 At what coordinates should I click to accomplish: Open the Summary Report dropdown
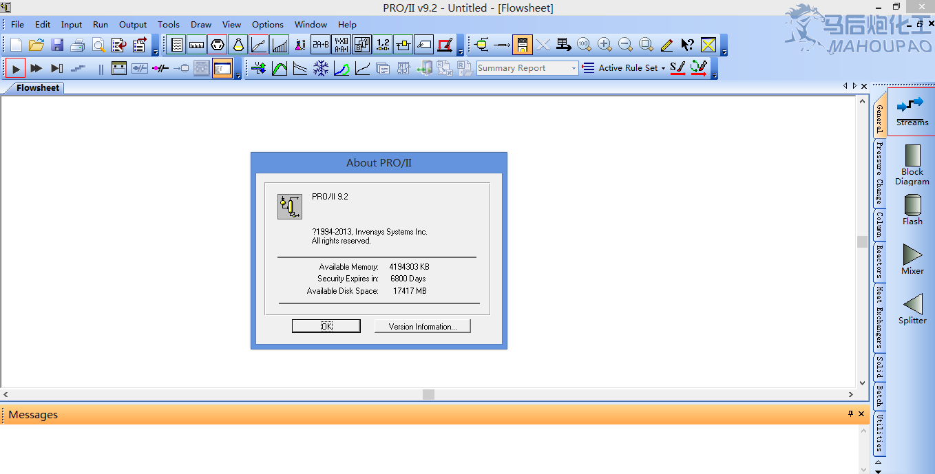pyautogui.click(x=574, y=68)
